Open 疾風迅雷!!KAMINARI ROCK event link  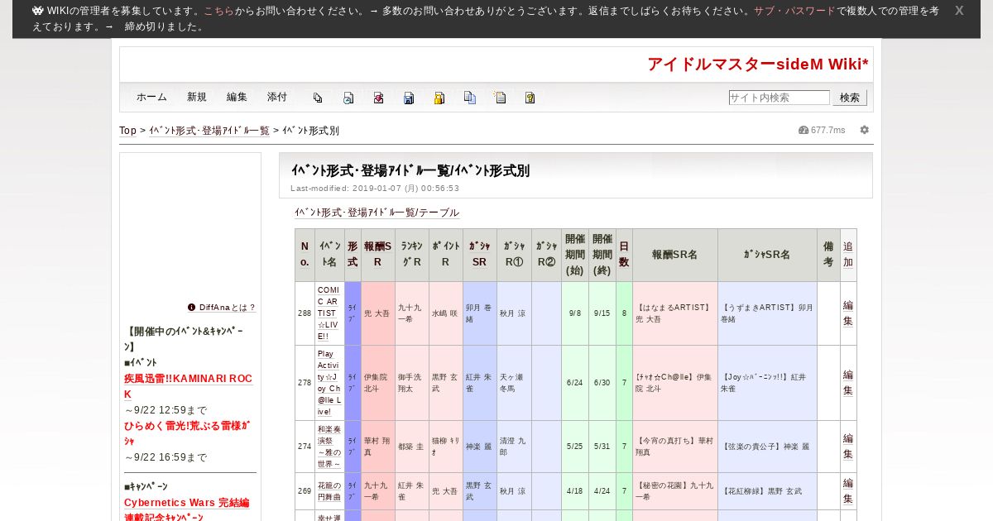point(188,386)
